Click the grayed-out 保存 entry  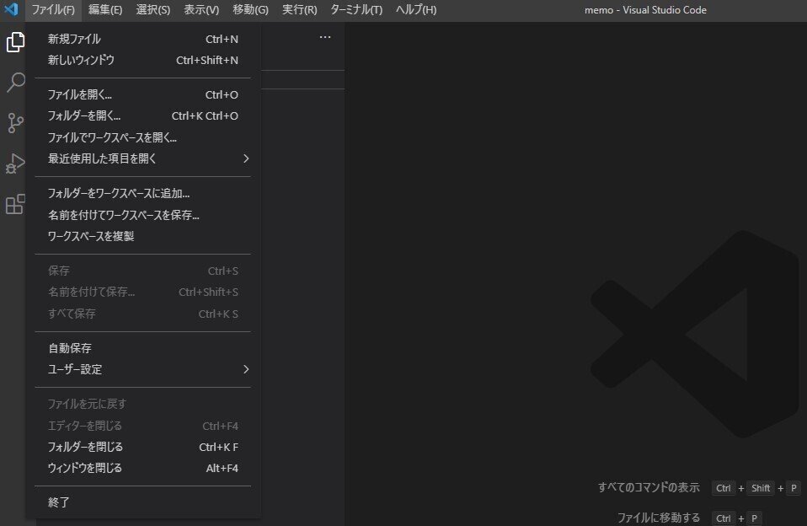(x=143, y=271)
